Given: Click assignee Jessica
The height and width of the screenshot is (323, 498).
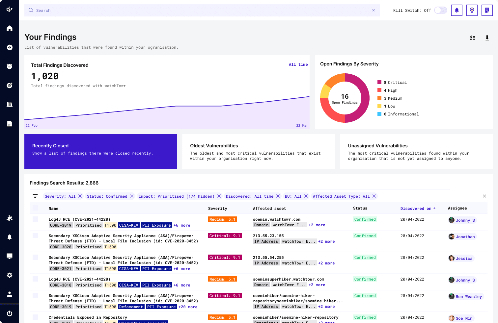Looking at the screenshot, I should (461, 258).
